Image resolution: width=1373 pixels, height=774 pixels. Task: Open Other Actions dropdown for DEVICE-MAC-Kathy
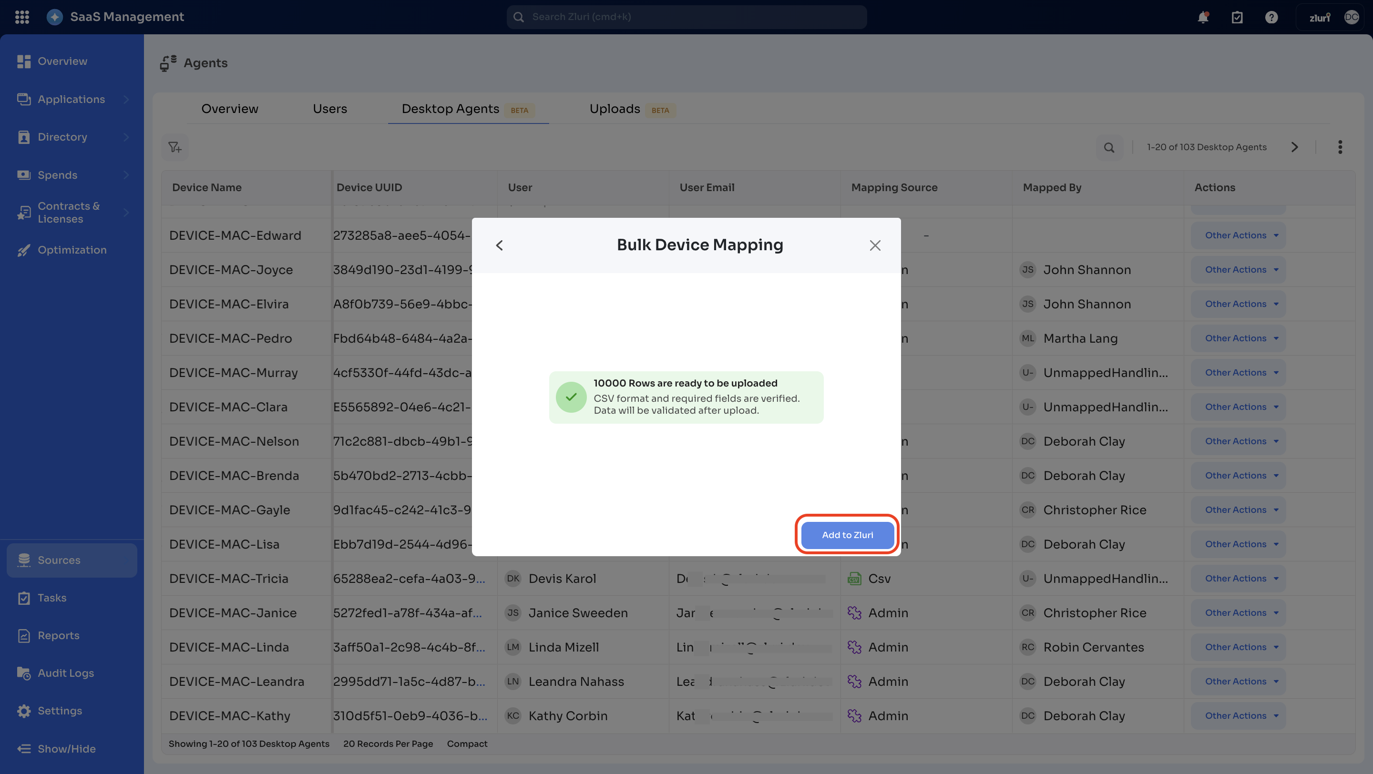[x=1238, y=715]
